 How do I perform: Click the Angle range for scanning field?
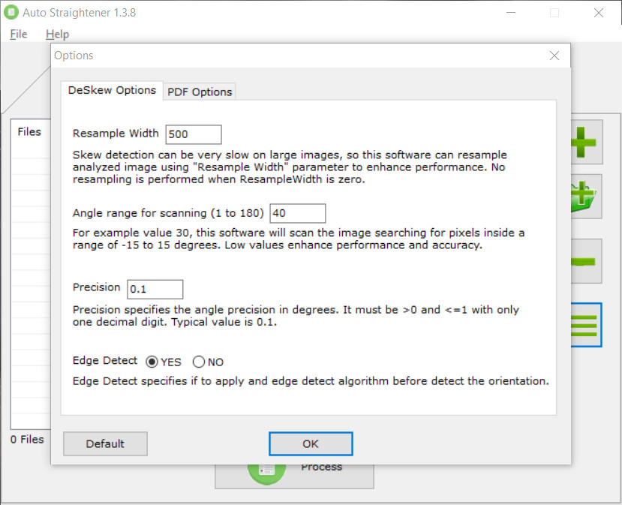298,213
